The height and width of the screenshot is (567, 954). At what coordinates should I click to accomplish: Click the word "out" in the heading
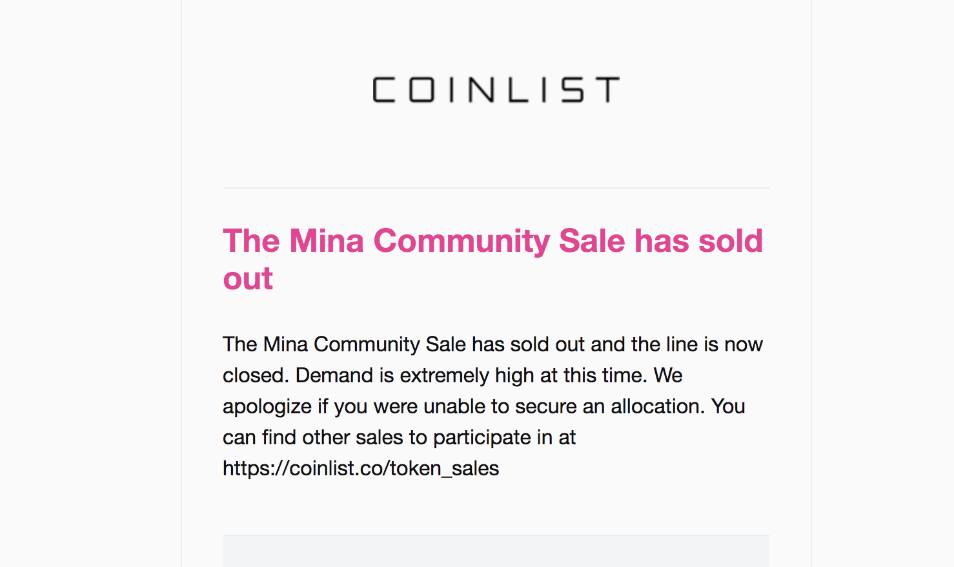(x=248, y=279)
